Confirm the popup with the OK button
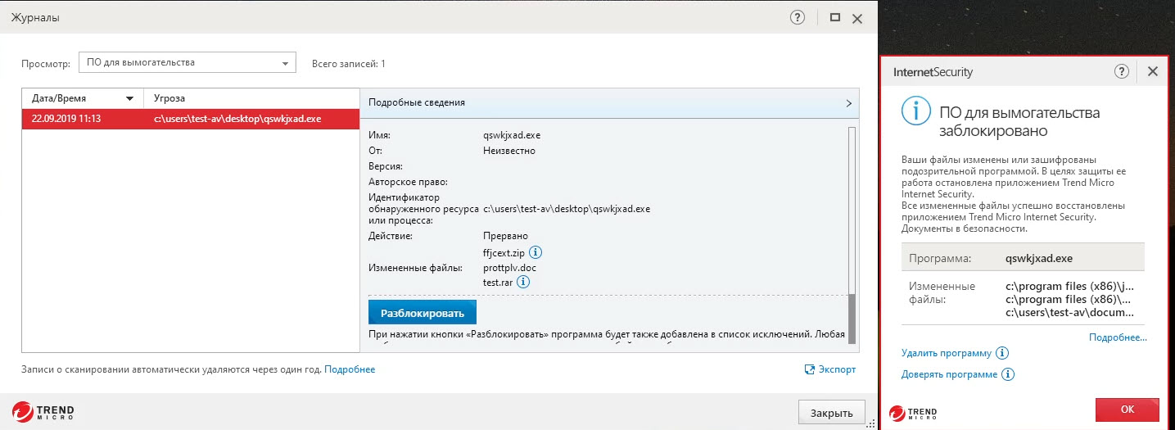This screenshot has height=430, width=1175. pyautogui.click(x=1127, y=409)
